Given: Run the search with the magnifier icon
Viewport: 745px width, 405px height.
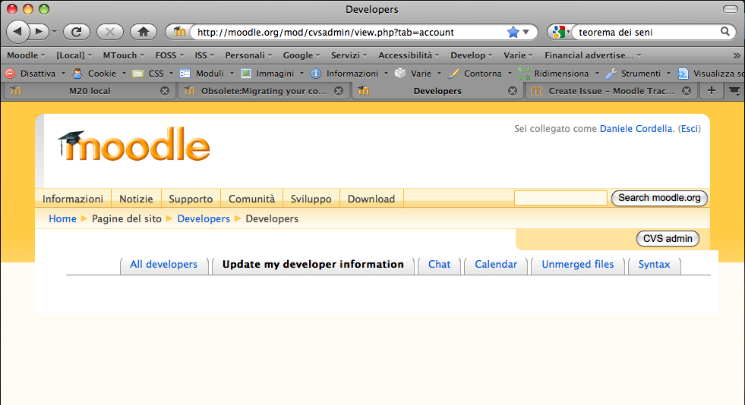Looking at the screenshot, I should point(725,32).
